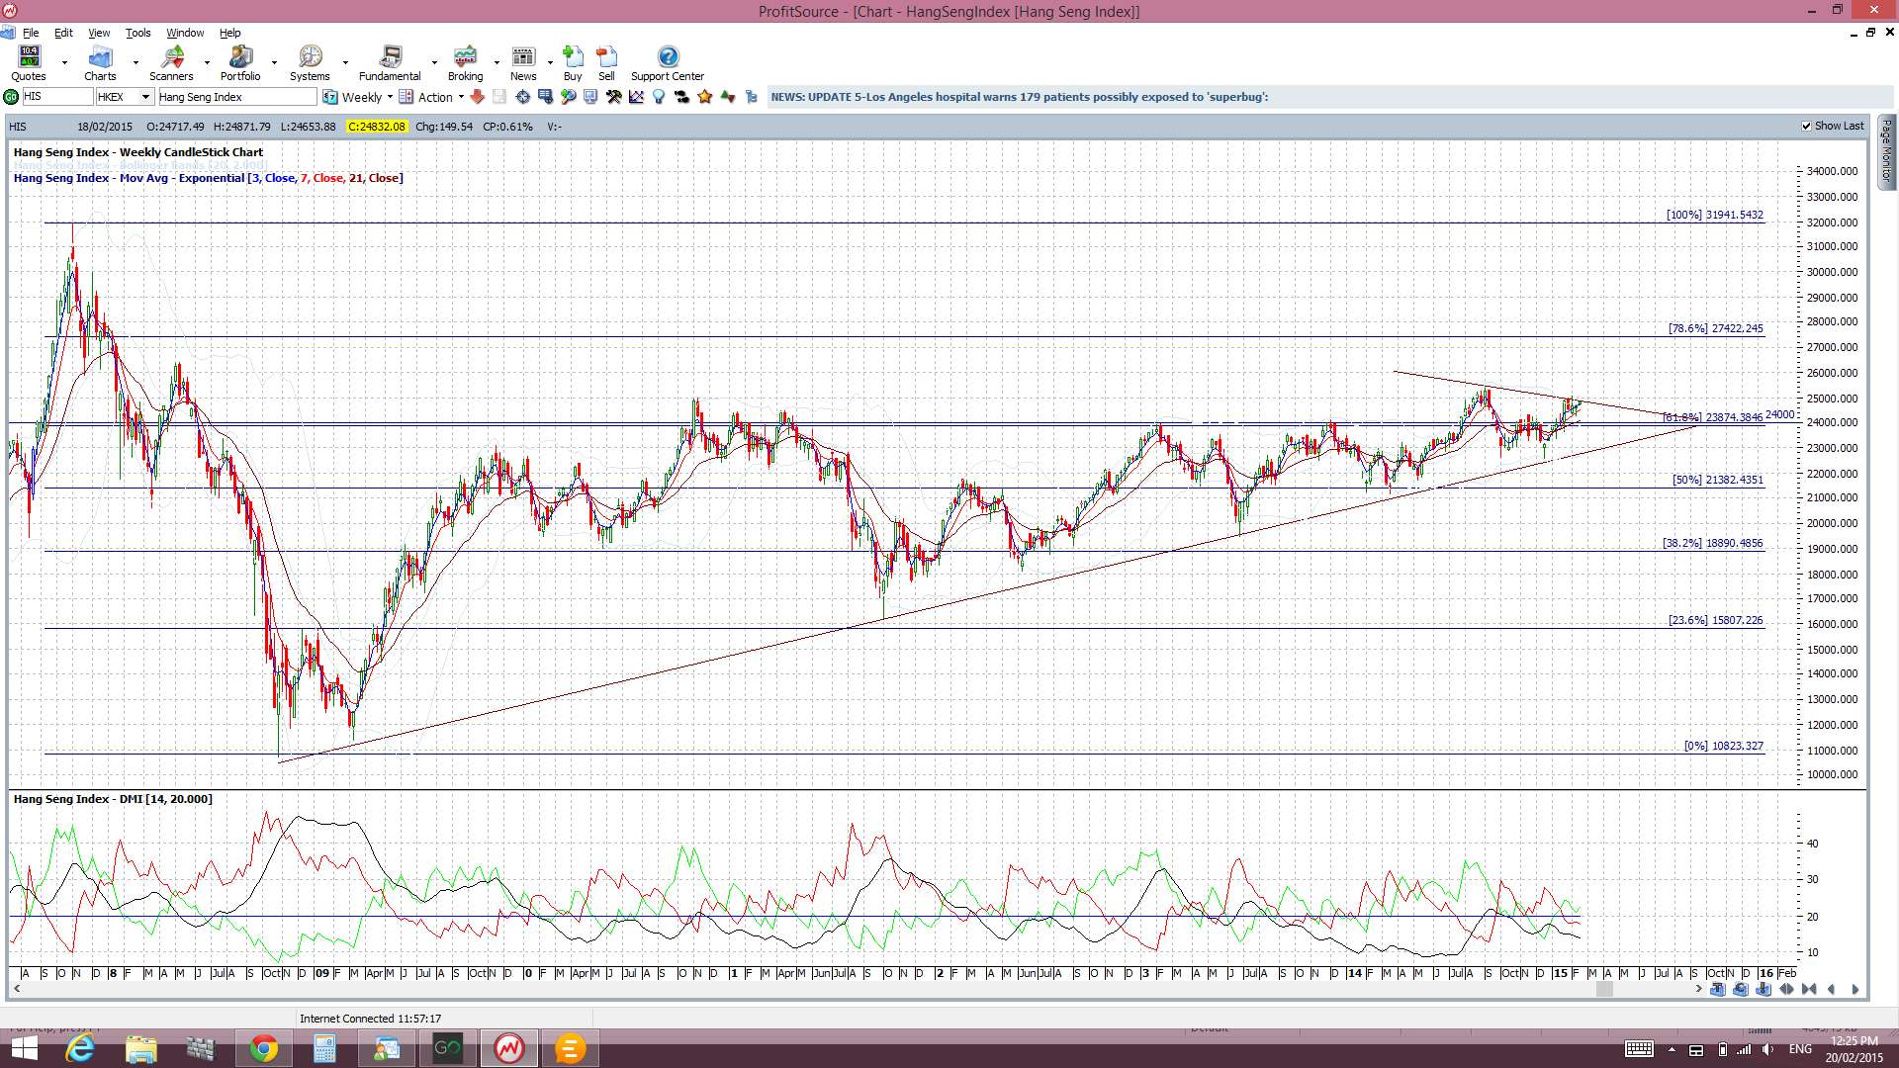
Task: Click the Sell order icon
Action: click(x=606, y=63)
